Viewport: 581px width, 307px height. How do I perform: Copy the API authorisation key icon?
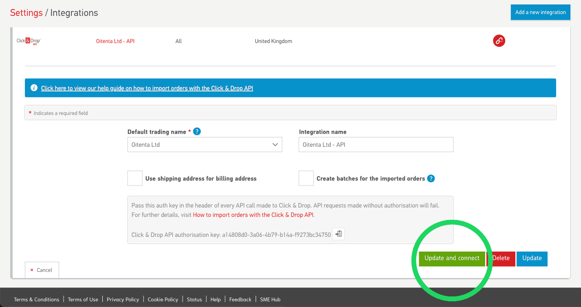pos(338,234)
